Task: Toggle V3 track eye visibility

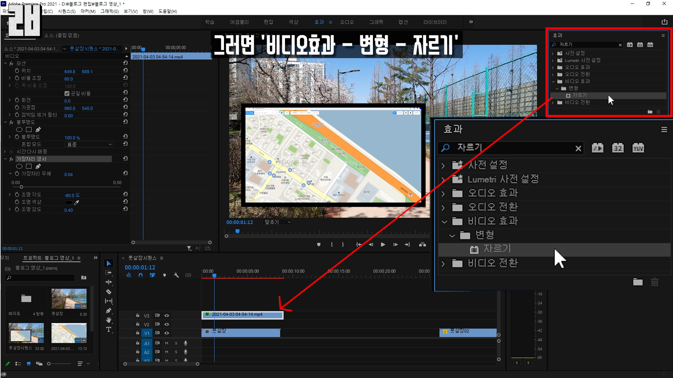Action: click(x=167, y=315)
